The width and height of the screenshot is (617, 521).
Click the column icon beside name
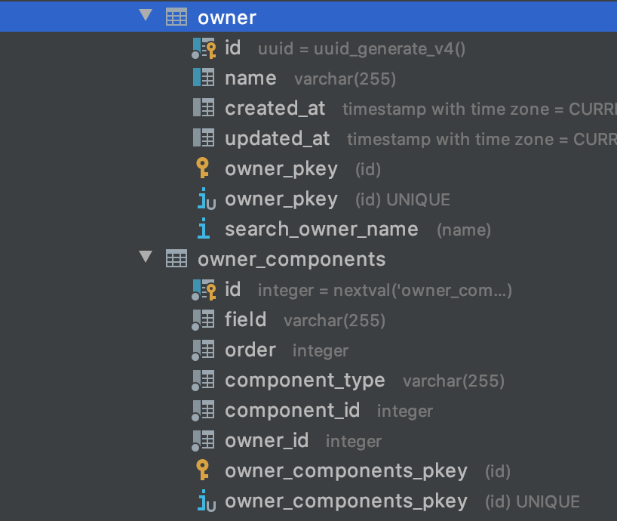[203, 78]
